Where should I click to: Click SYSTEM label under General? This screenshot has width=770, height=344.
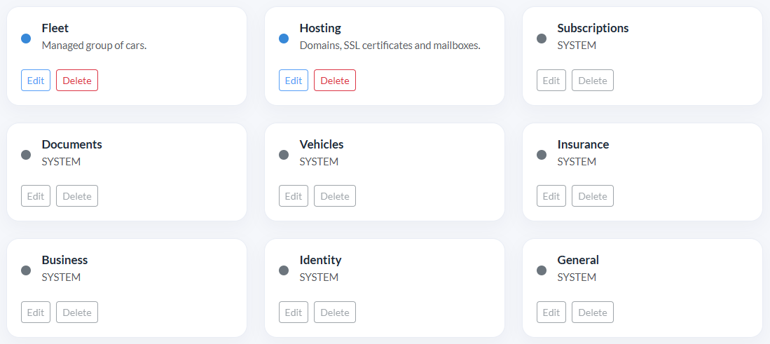pyautogui.click(x=577, y=277)
